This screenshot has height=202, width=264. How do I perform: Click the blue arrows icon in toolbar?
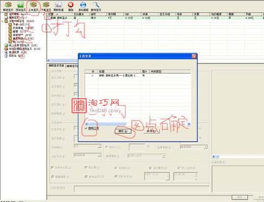(84, 7)
